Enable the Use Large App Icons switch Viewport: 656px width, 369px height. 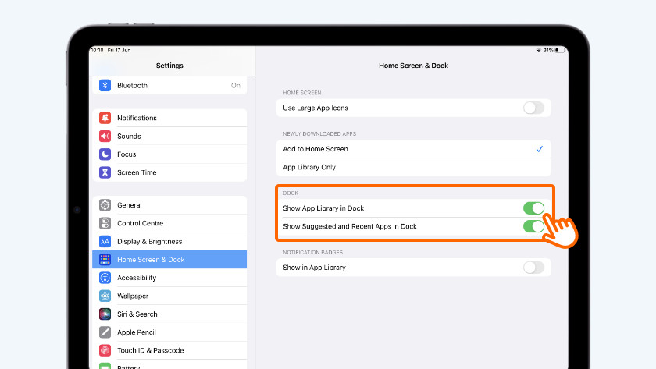(533, 108)
